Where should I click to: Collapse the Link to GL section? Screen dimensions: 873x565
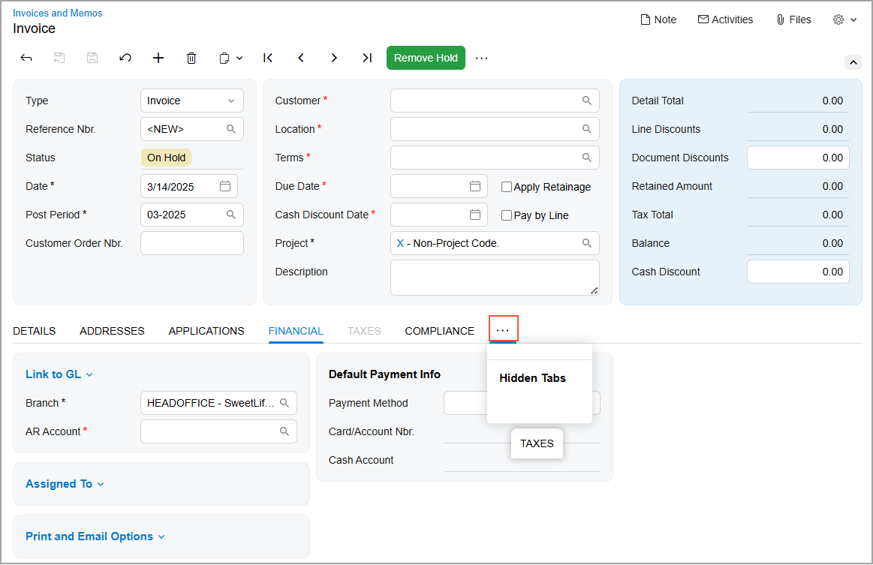click(59, 374)
